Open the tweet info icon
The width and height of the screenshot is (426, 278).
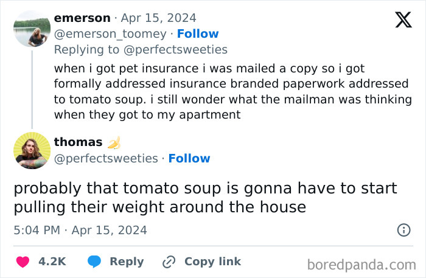pyautogui.click(x=403, y=231)
